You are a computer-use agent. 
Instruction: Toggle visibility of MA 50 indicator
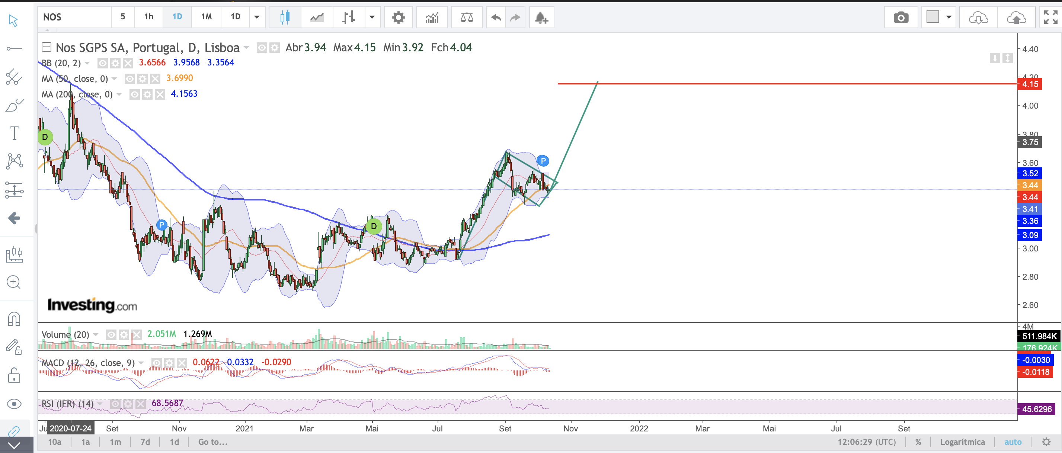coord(129,78)
